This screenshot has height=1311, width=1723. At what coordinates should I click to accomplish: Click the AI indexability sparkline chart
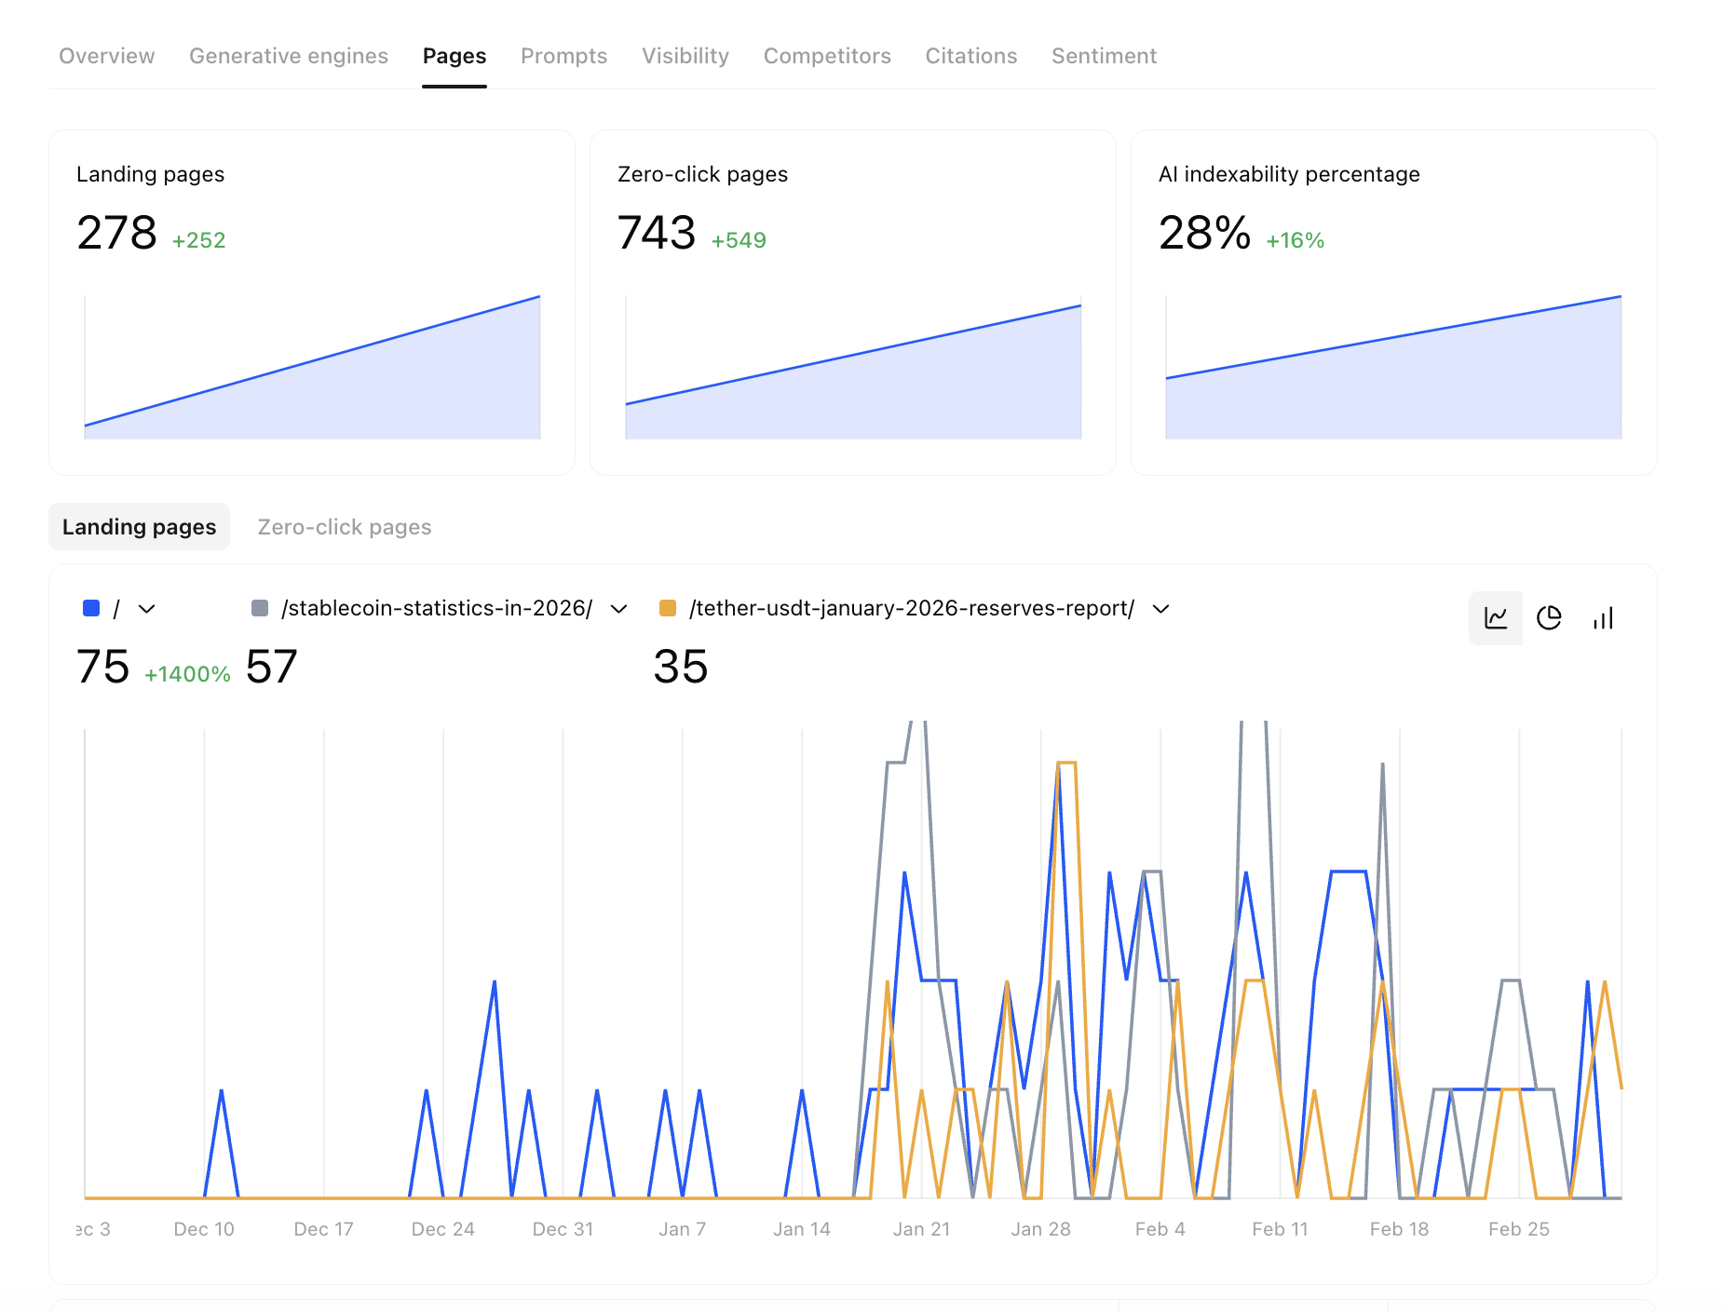coord(1393,367)
